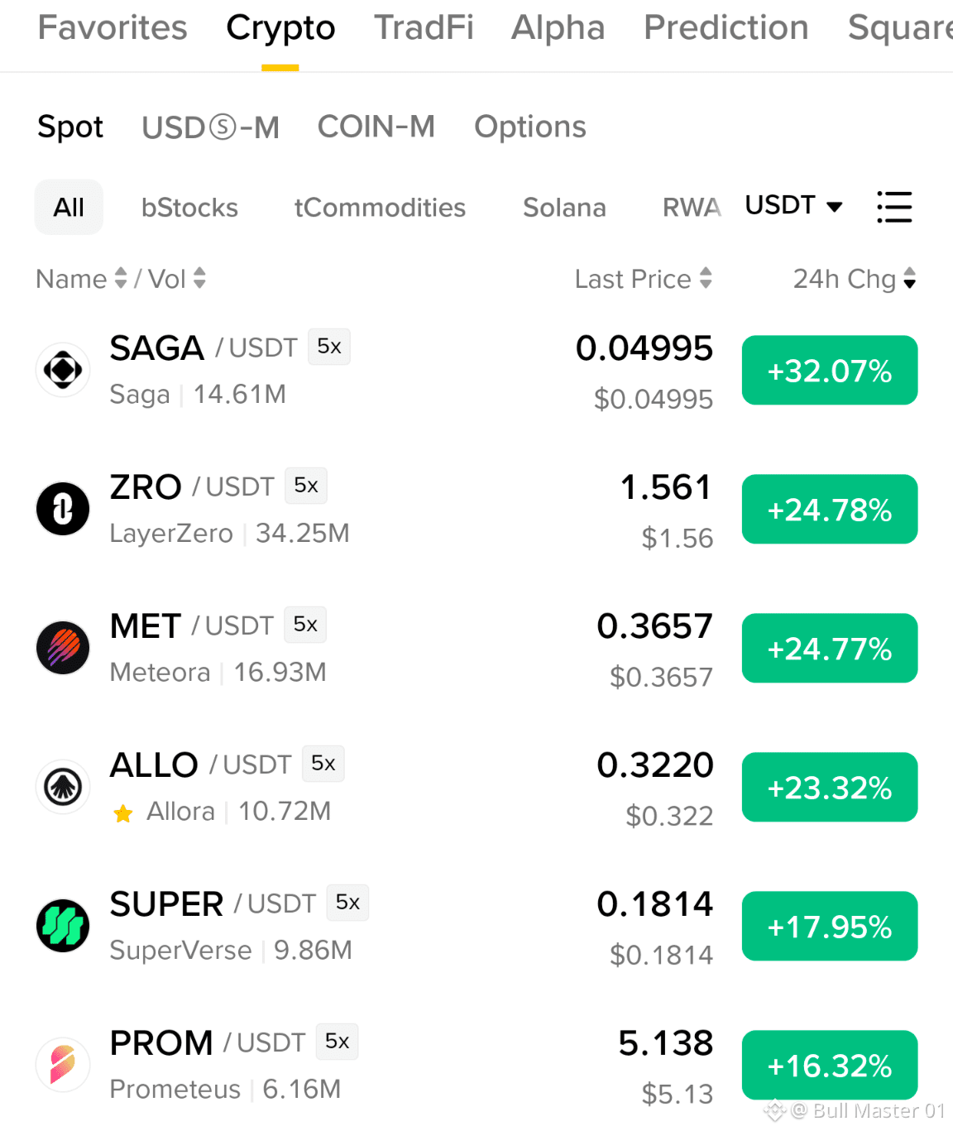Switch to the USDⓈ-M tab
This screenshot has height=1131, width=953.
coord(210,127)
